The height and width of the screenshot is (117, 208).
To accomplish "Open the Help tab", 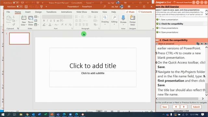I will 113,12.
